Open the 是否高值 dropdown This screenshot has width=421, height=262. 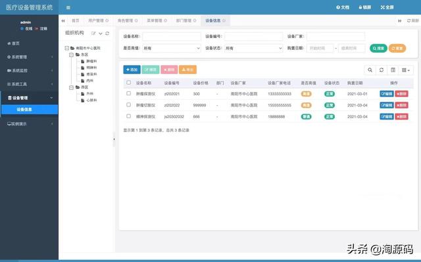[172, 48]
